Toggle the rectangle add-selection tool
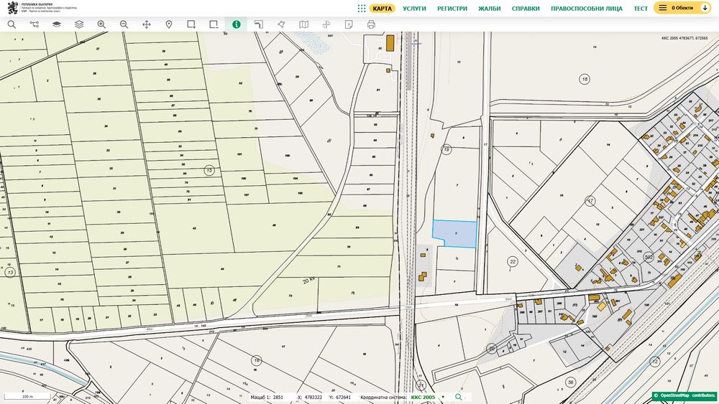 tap(191, 24)
